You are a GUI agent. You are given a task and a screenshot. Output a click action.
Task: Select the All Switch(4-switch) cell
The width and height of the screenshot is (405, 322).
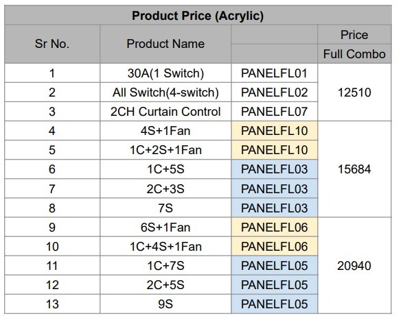coord(165,92)
